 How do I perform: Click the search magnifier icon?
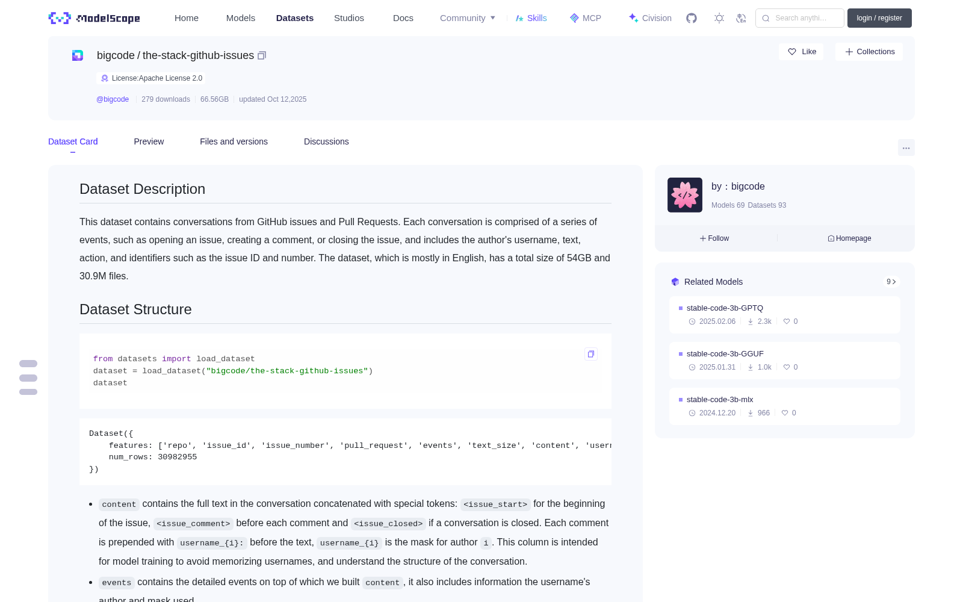pyautogui.click(x=766, y=18)
